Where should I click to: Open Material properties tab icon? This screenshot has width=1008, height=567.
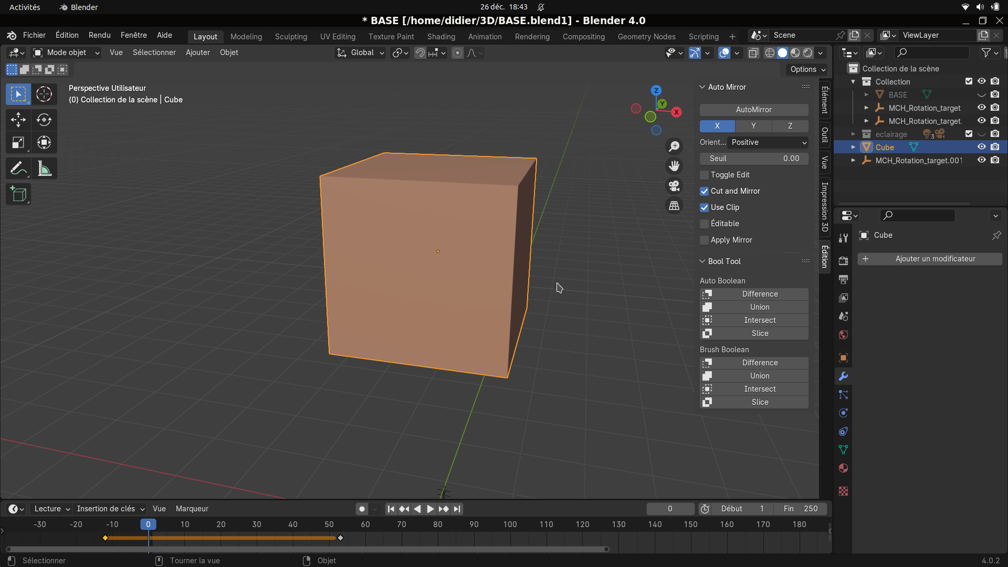click(844, 468)
